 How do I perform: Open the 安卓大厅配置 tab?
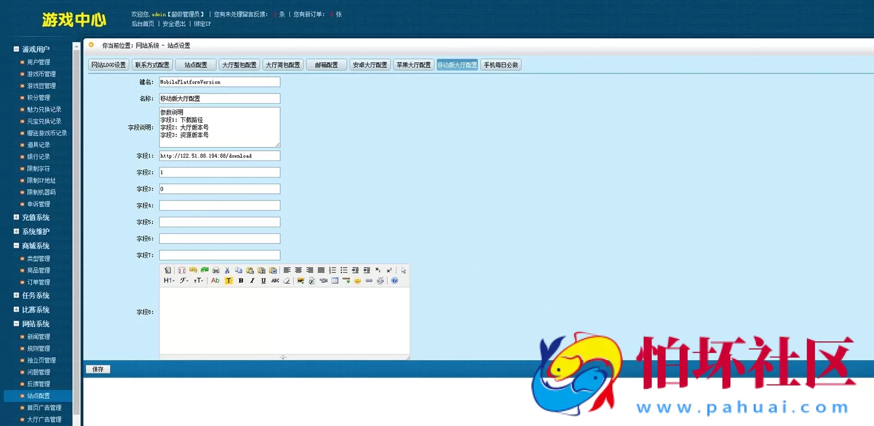coord(370,65)
